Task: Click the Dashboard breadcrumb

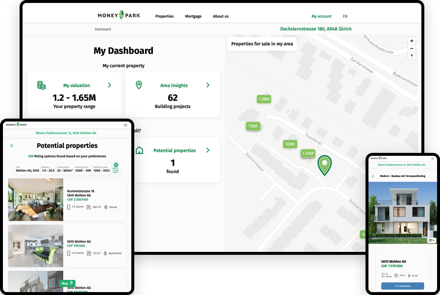Action: click(103, 29)
